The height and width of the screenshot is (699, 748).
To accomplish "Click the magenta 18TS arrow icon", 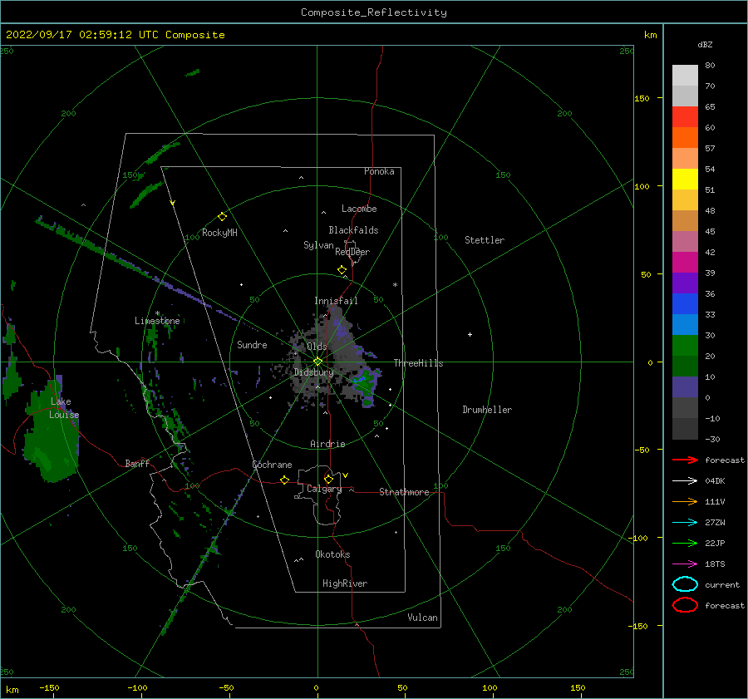I will point(685,564).
